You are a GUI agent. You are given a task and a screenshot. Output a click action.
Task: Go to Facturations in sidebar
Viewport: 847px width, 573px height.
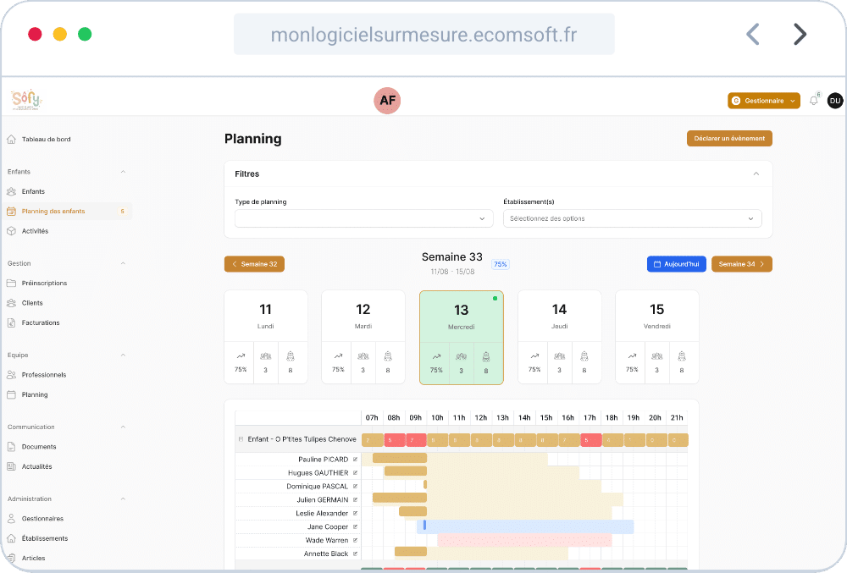click(41, 322)
